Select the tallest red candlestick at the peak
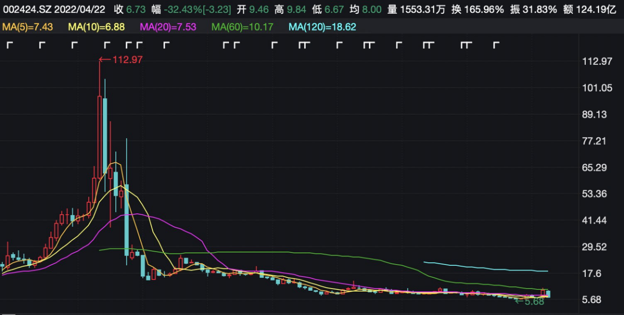Image resolution: width=624 pixels, height=315 pixels. point(99,133)
